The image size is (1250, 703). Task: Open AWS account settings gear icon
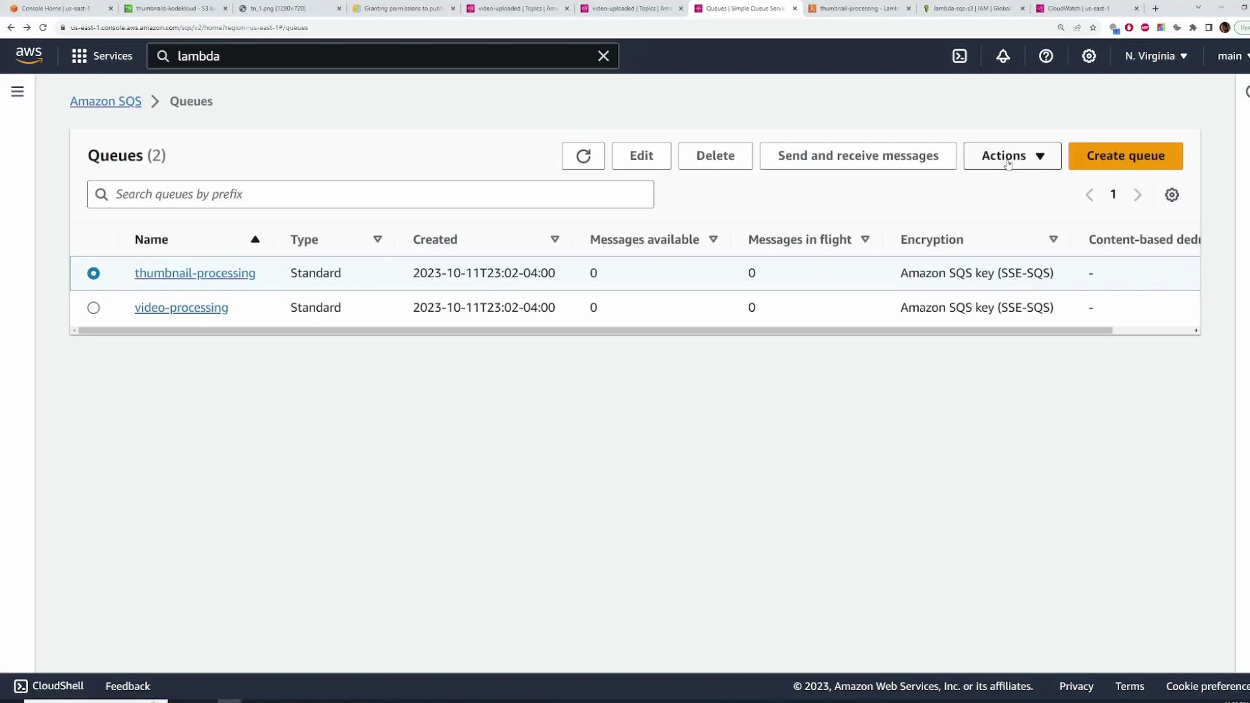point(1089,56)
